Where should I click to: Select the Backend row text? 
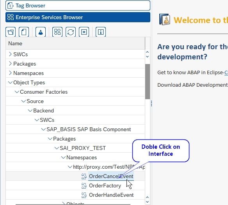(43, 111)
